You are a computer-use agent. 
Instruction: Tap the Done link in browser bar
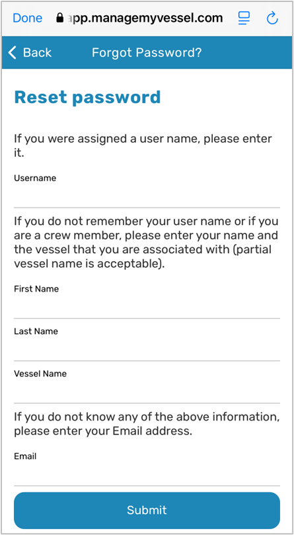click(27, 18)
